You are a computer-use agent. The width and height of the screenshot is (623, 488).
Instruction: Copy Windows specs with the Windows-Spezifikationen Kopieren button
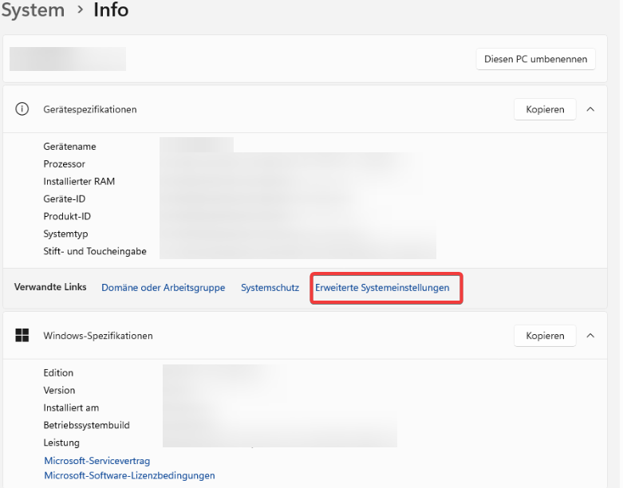[x=545, y=336]
